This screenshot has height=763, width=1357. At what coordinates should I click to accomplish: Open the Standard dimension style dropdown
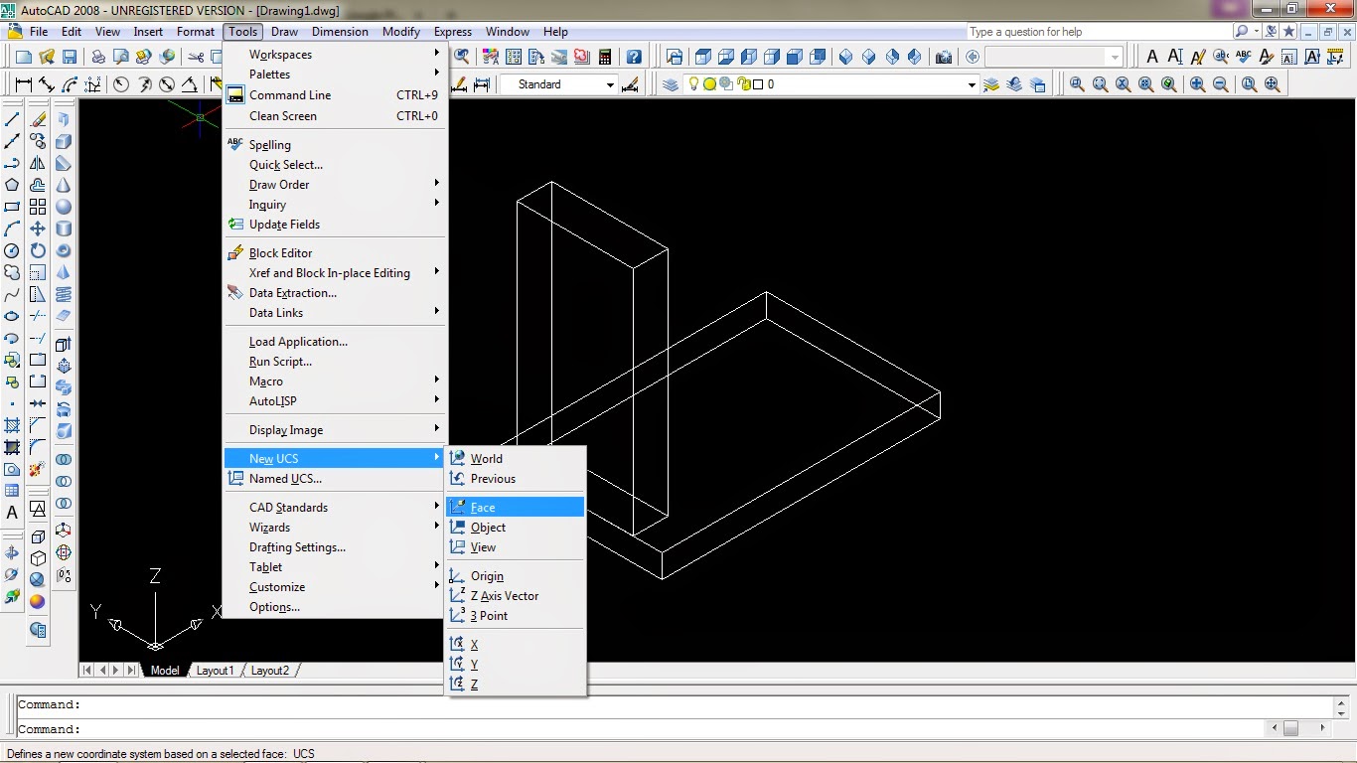pos(610,84)
